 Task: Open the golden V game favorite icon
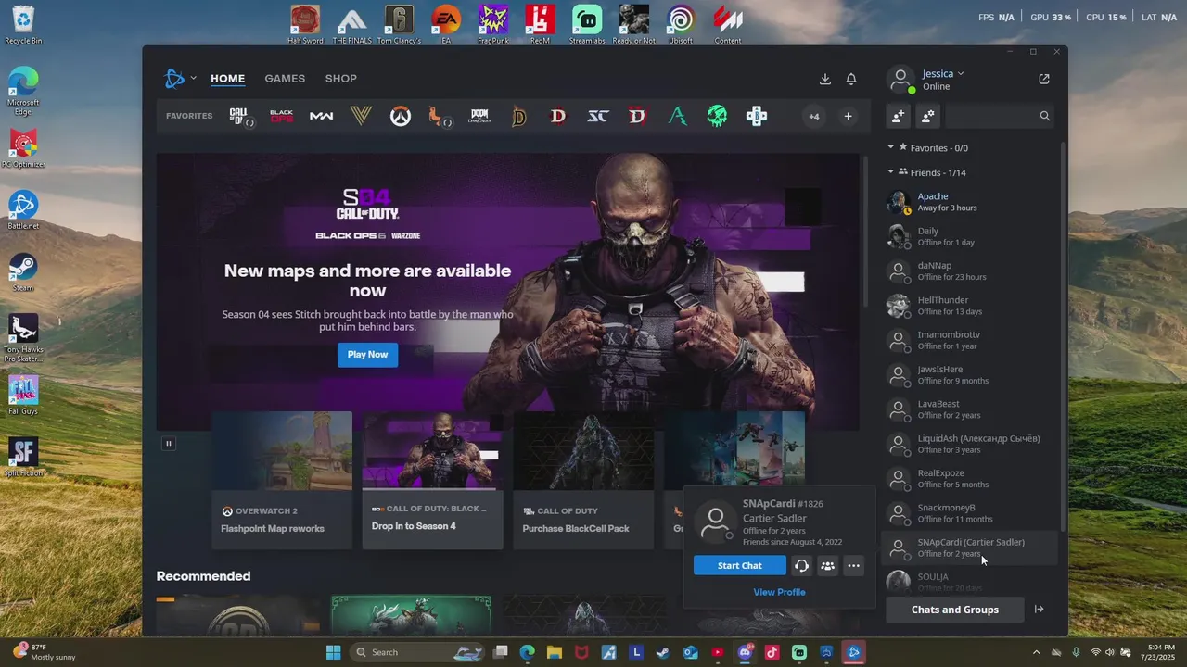coord(361,116)
